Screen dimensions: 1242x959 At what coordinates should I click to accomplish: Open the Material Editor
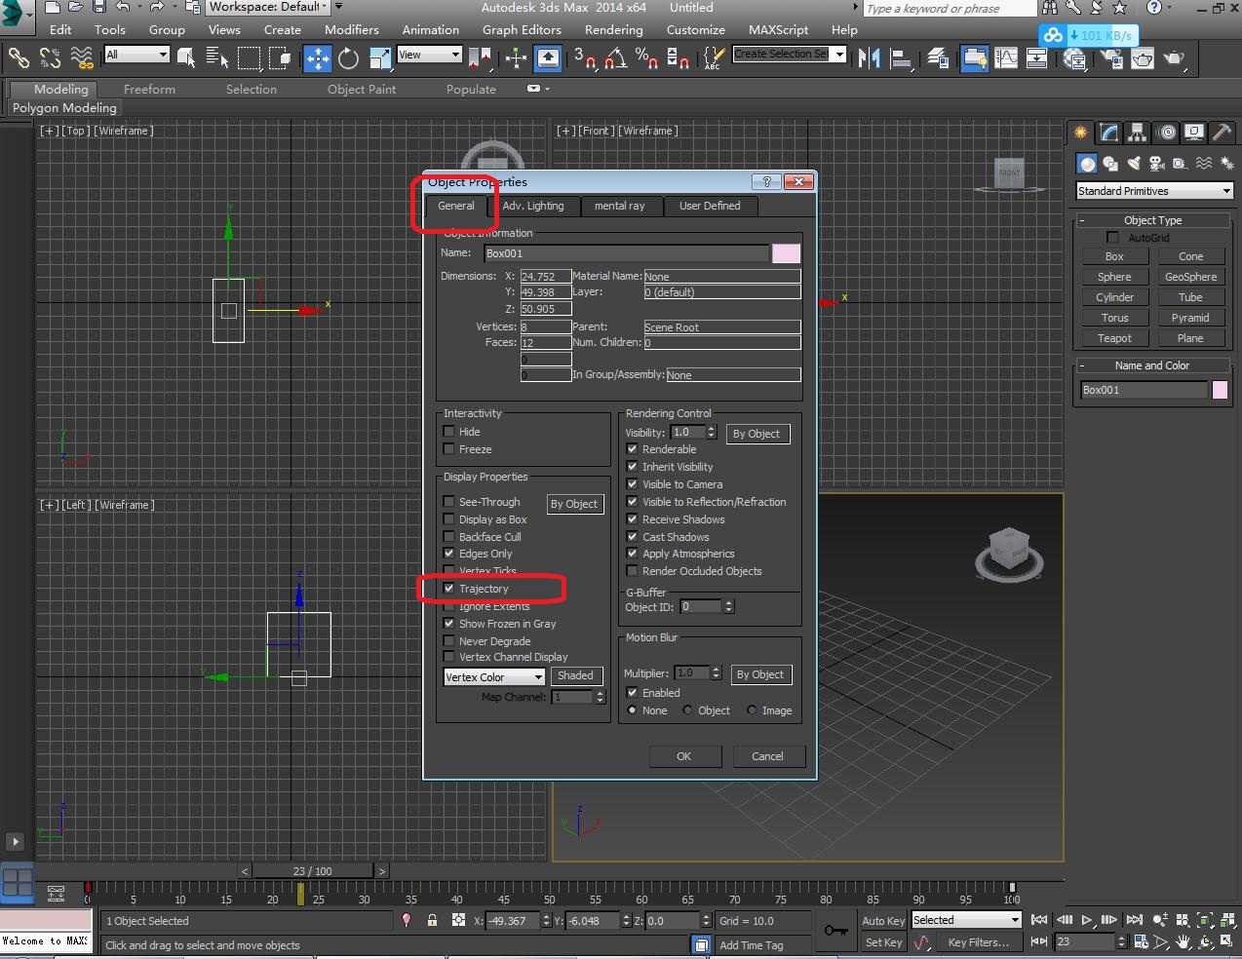tap(1074, 58)
